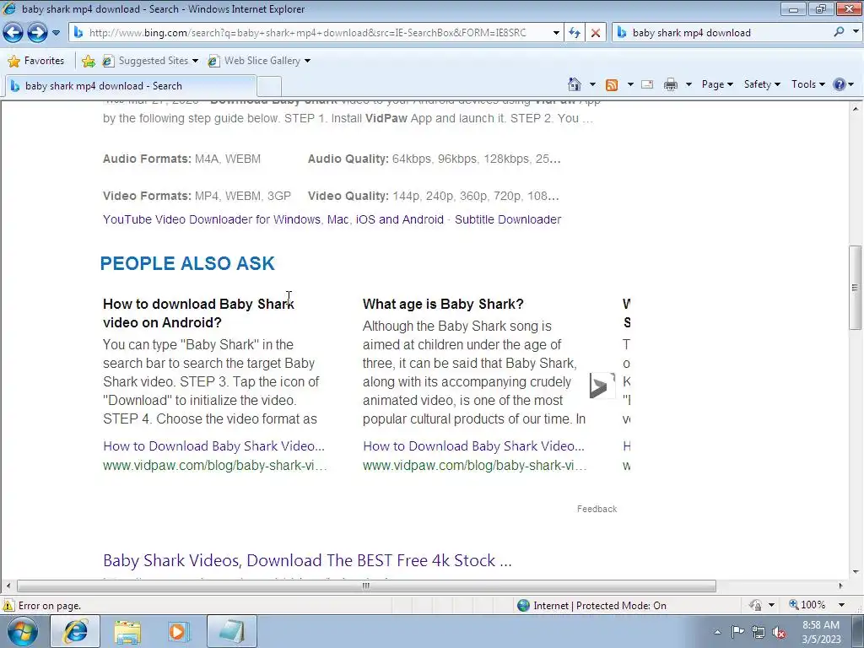
Task: Open zoom level 100% control
Action: (x=807, y=605)
